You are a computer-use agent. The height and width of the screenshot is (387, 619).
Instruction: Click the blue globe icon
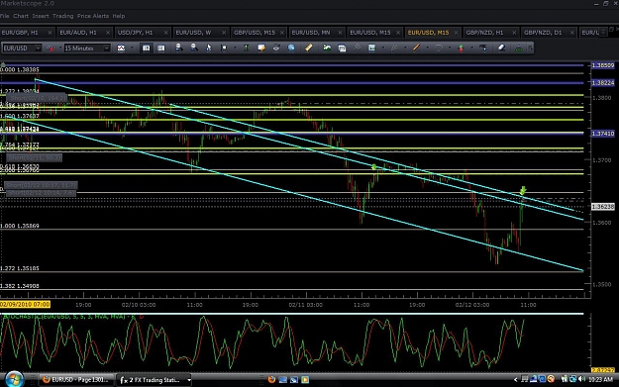tap(291, 48)
